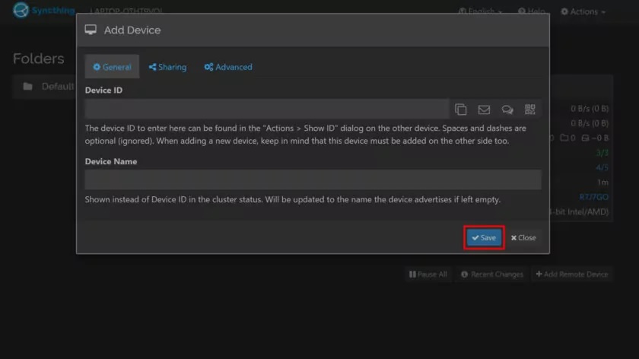
Task: Click Add Remote Device button
Action: pos(572,275)
